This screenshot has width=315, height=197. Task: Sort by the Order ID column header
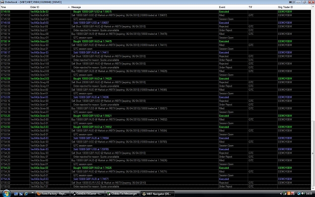tap(50, 7)
